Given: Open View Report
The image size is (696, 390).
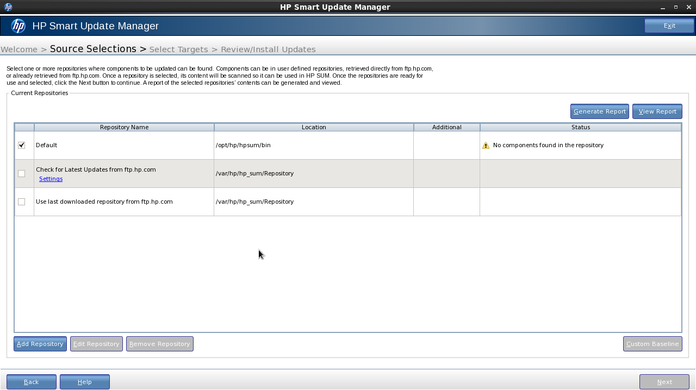Looking at the screenshot, I should [x=657, y=111].
